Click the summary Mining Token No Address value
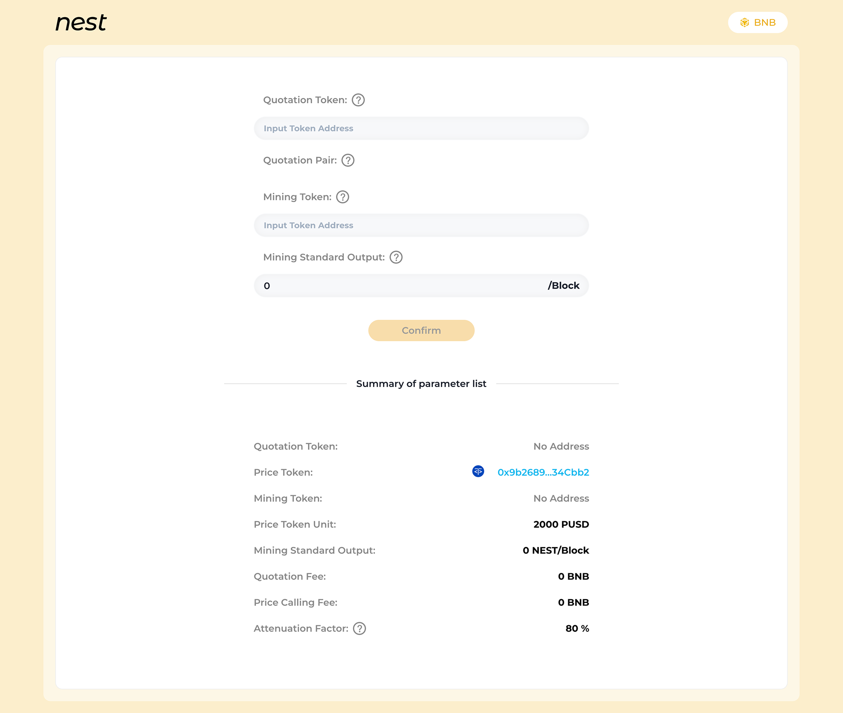 561,498
